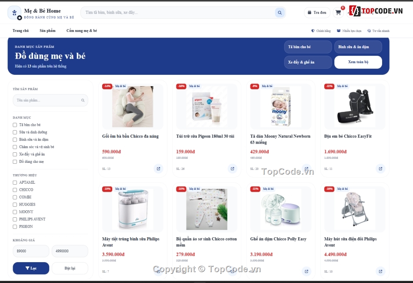Screen dimensions: 413x283
Task: Tick the Sữa và dinh dưỡng checkbox
Action: coord(15,132)
